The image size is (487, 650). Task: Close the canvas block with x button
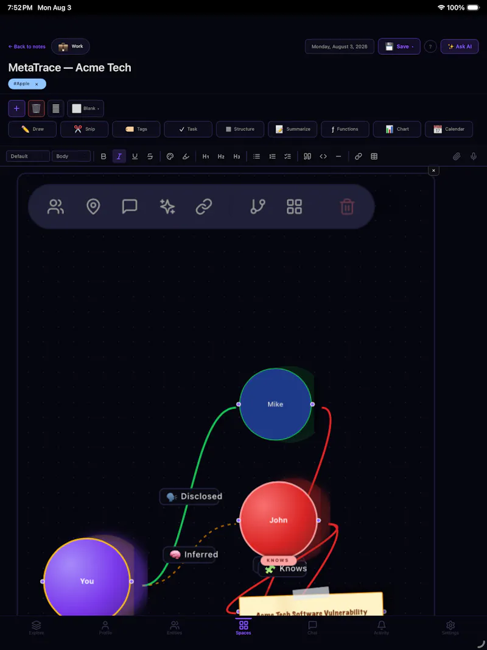[433, 171]
